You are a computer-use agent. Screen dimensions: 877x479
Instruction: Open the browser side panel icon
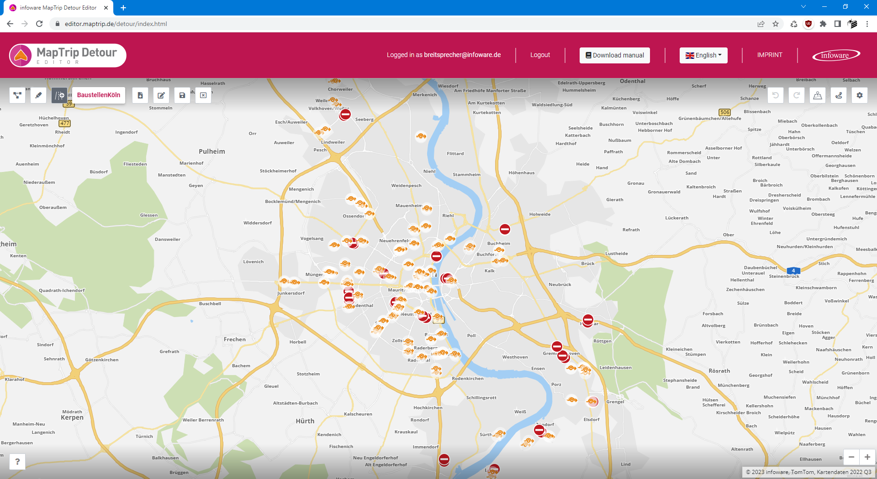838,24
